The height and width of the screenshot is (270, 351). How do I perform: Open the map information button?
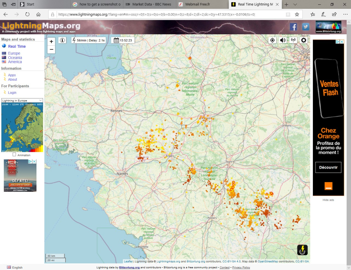coord(62,40)
